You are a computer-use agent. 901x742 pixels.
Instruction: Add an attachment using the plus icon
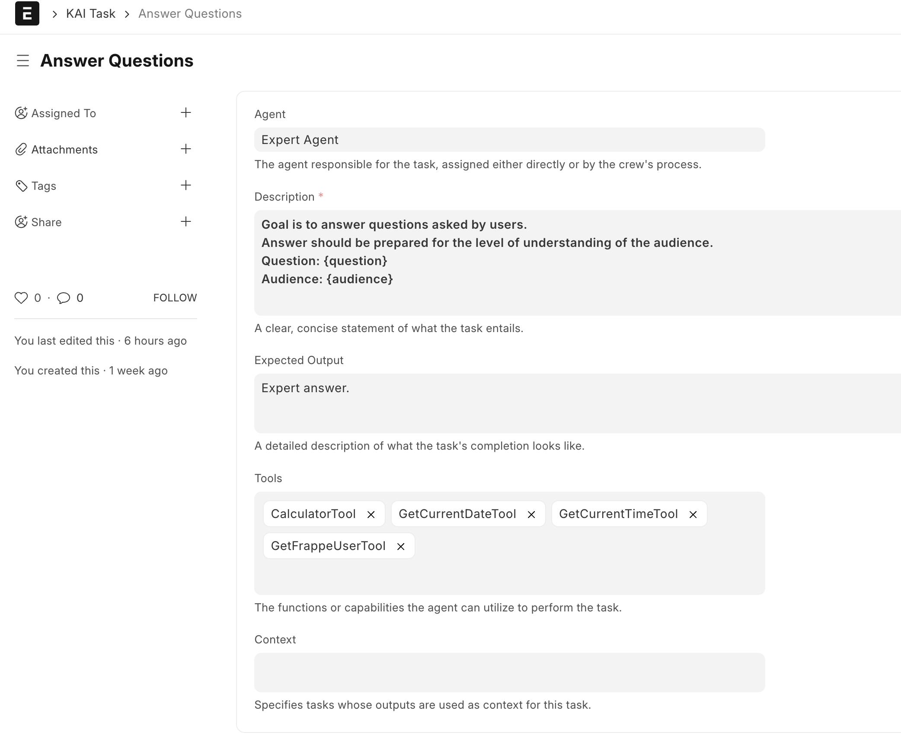pos(186,149)
